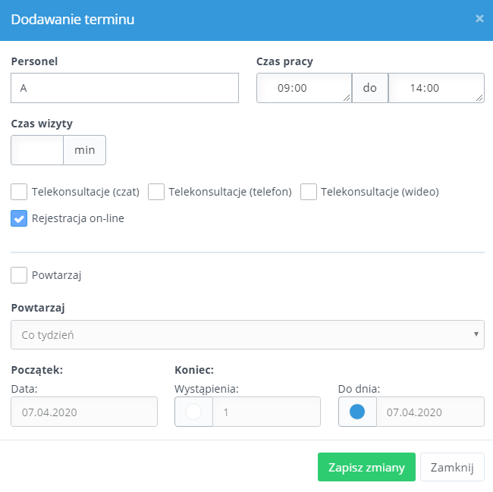
Task: Click the 'do' separator between times
Action: [x=370, y=88]
